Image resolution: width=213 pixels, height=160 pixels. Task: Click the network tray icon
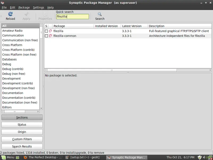coord(210,157)
